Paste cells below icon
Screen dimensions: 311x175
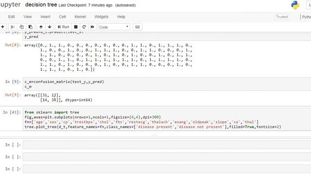31,27
